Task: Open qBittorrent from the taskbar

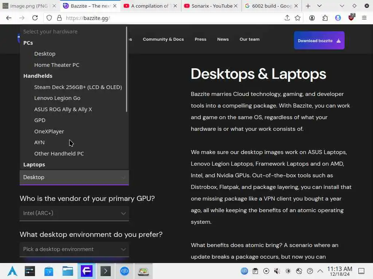Action: click(x=125, y=271)
